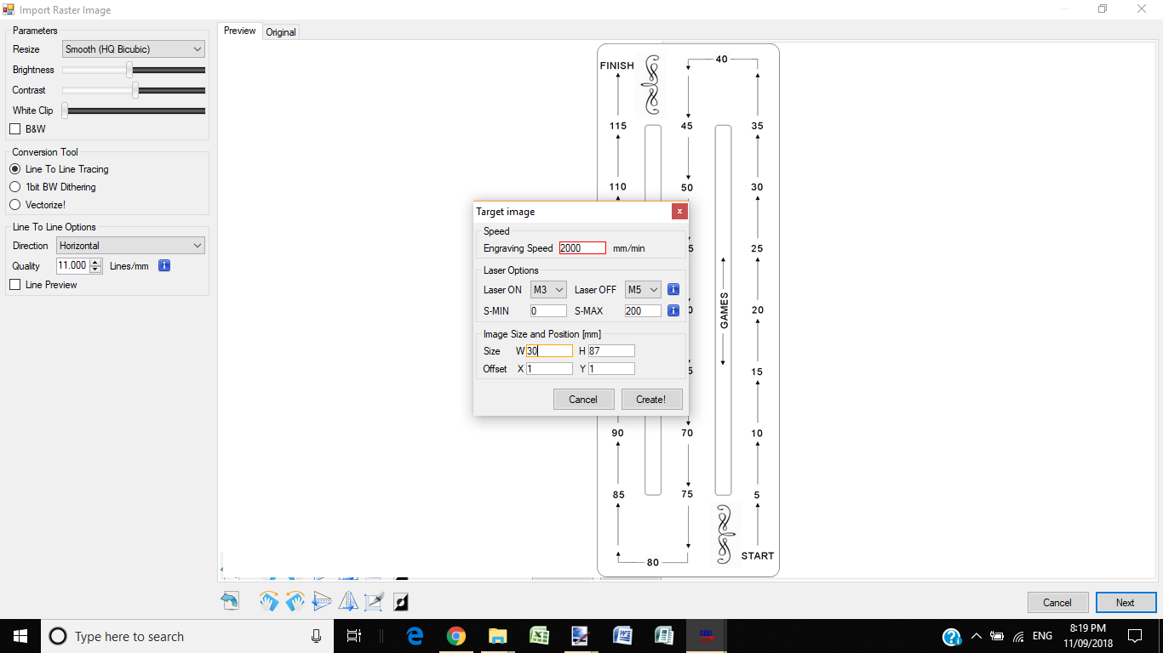Viewport: 1163px width, 653px height.
Task: Click the battery icon in tray
Action: coord(997,636)
